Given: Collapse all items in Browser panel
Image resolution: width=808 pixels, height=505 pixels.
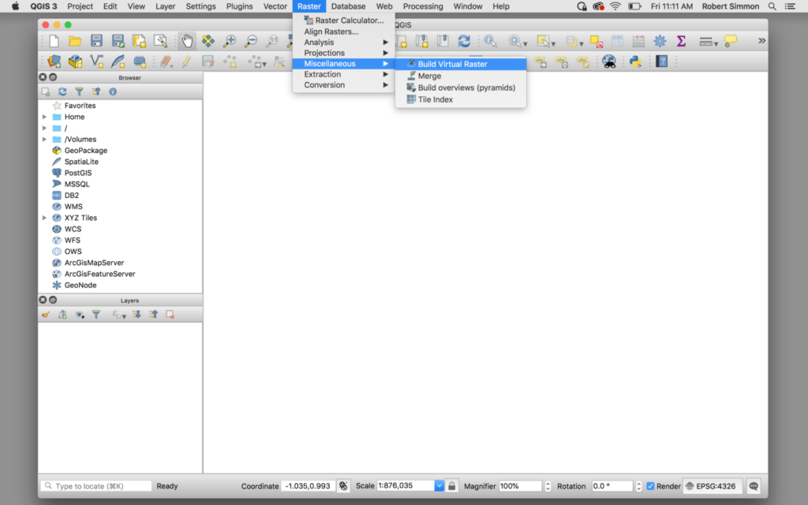Looking at the screenshot, I should 95,92.
